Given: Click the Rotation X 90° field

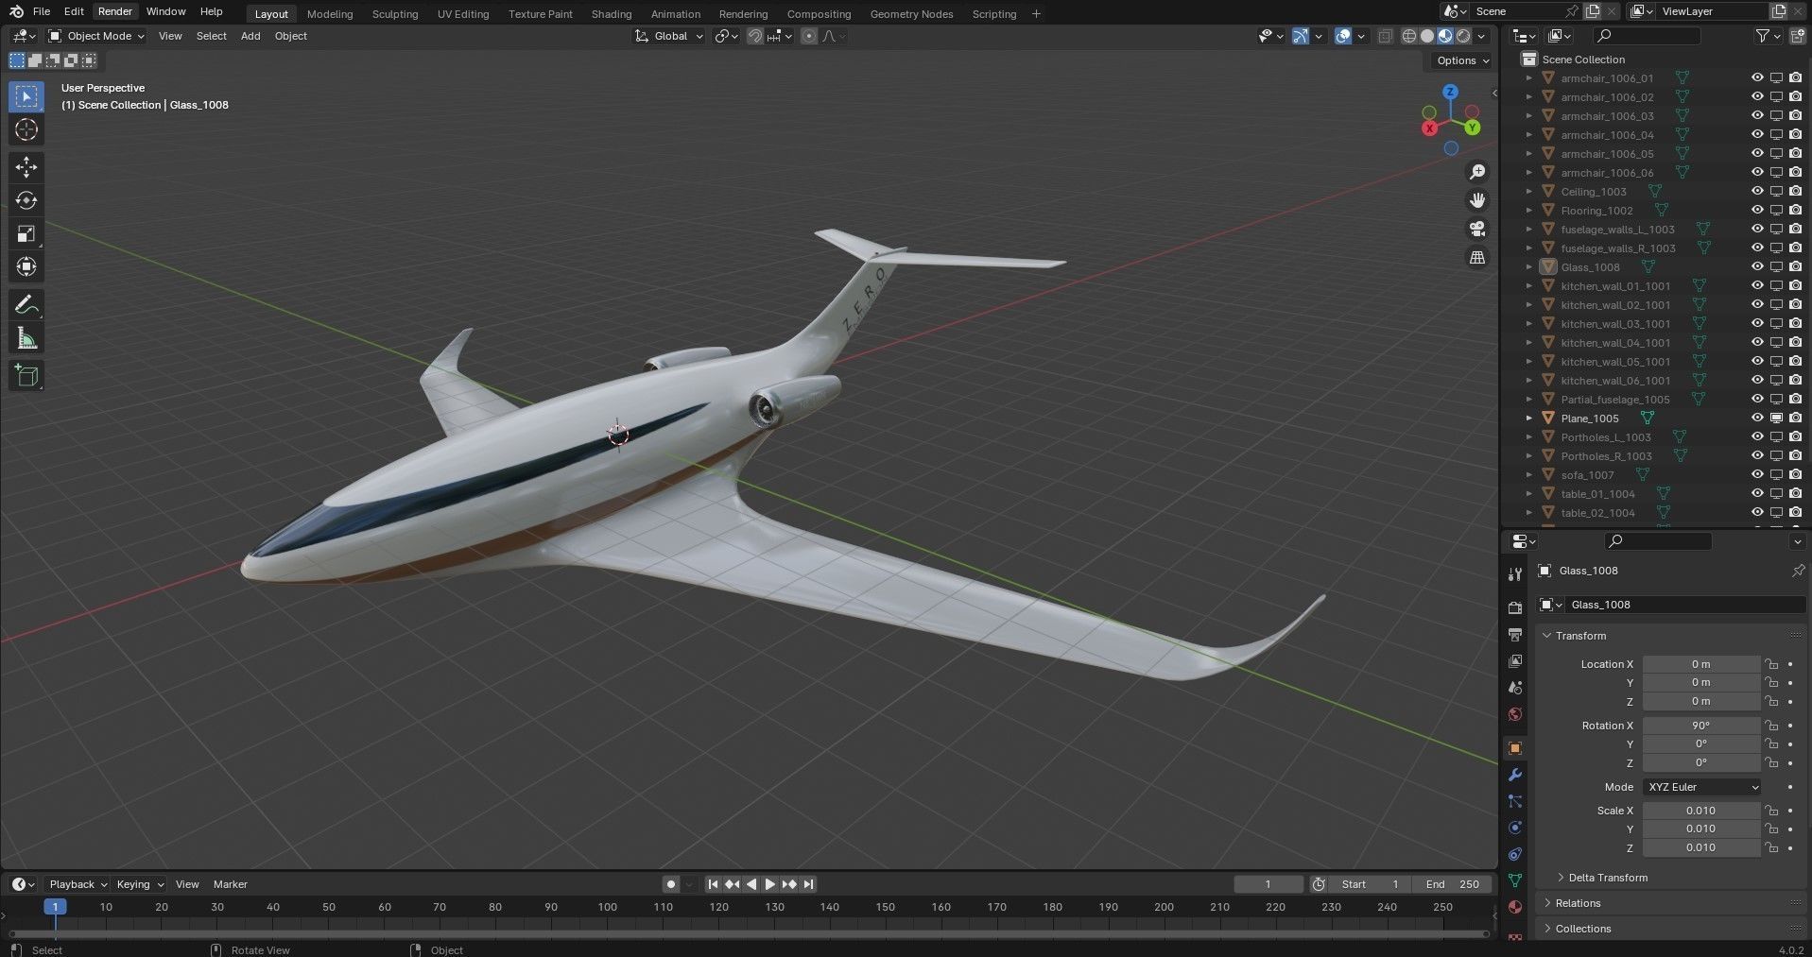Looking at the screenshot, I should point(1700,726).
